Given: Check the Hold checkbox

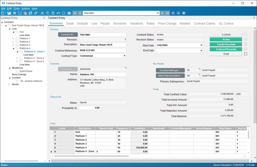Looking at the screenshot, I should (x=245, y=54).
